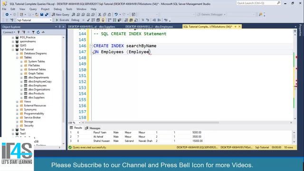Open the File menu
Screen dimensions: 304x171
click(x=4, y=9)
